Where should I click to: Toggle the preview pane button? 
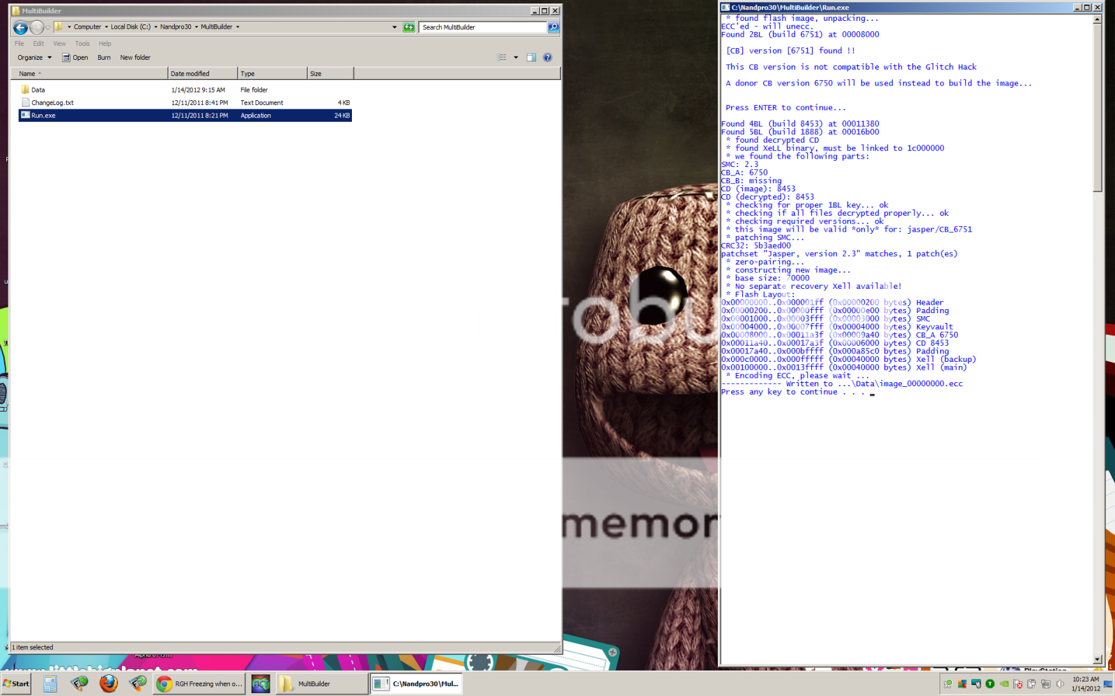pos(531,58)
